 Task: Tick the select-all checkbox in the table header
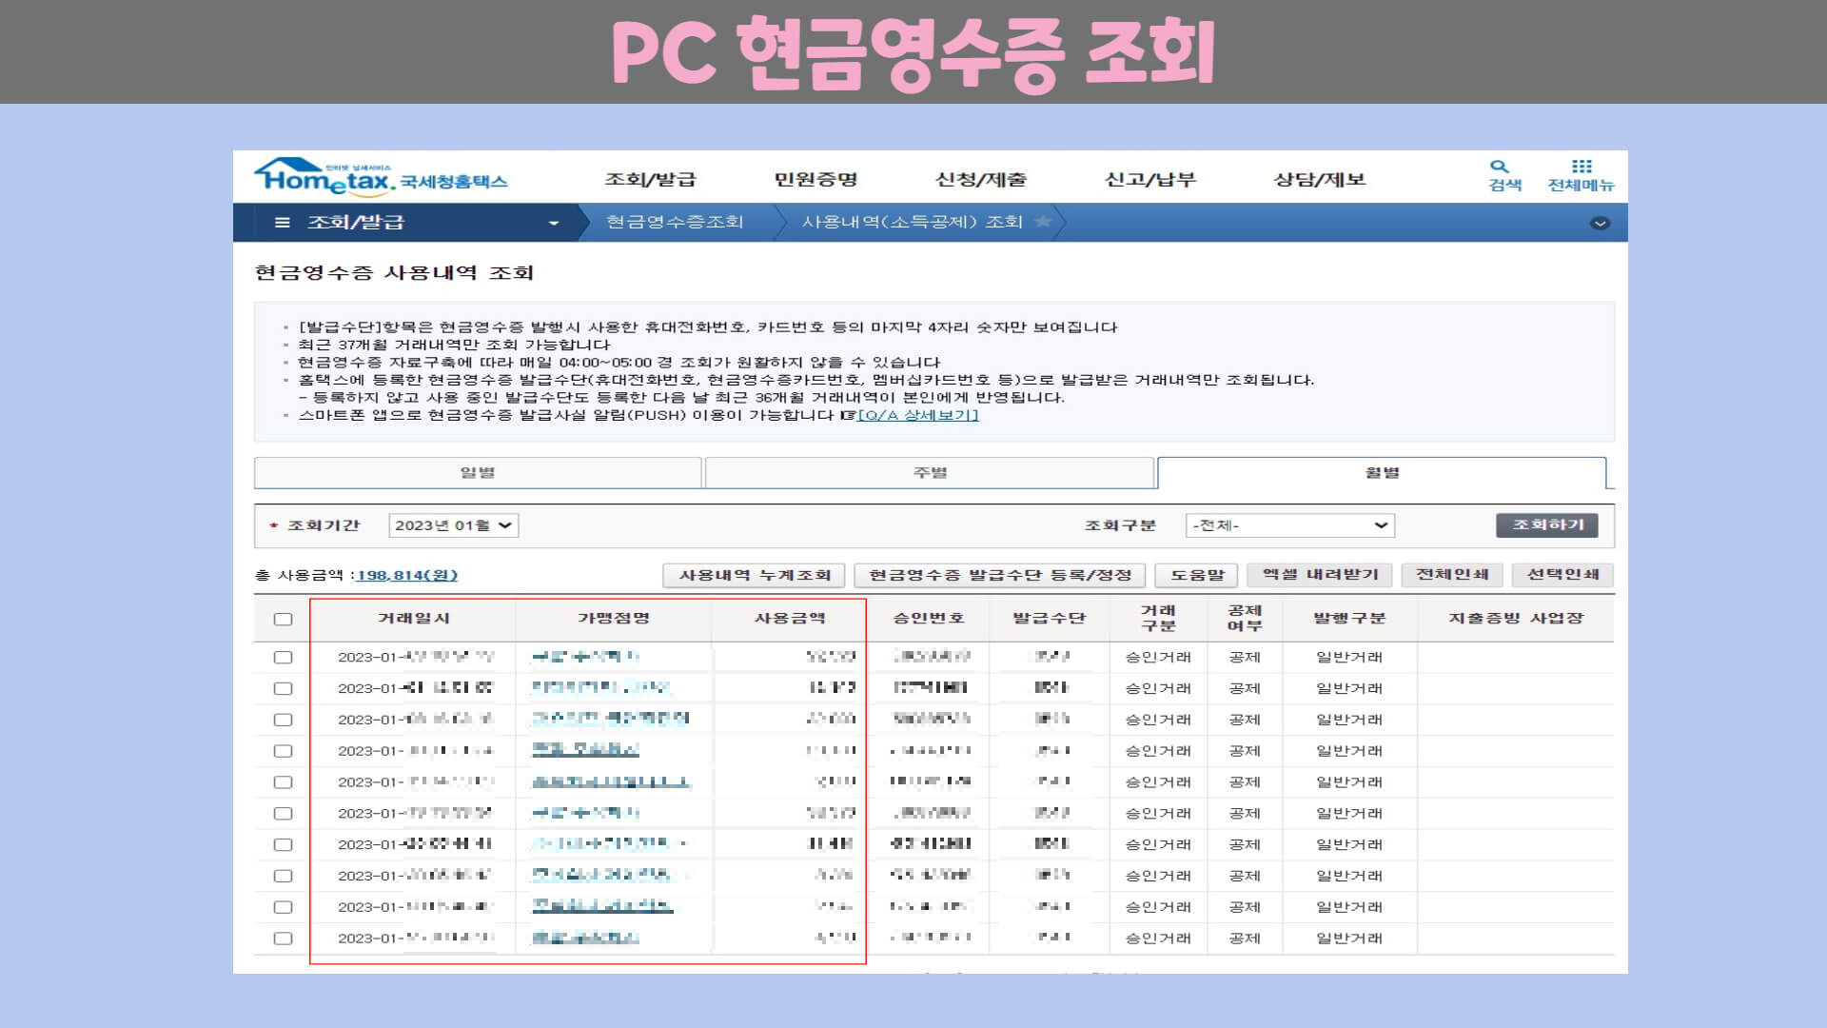pos(283,619)
